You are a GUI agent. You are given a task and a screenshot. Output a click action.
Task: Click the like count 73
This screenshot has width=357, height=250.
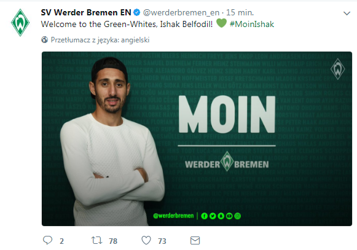[x=162, y=241]
